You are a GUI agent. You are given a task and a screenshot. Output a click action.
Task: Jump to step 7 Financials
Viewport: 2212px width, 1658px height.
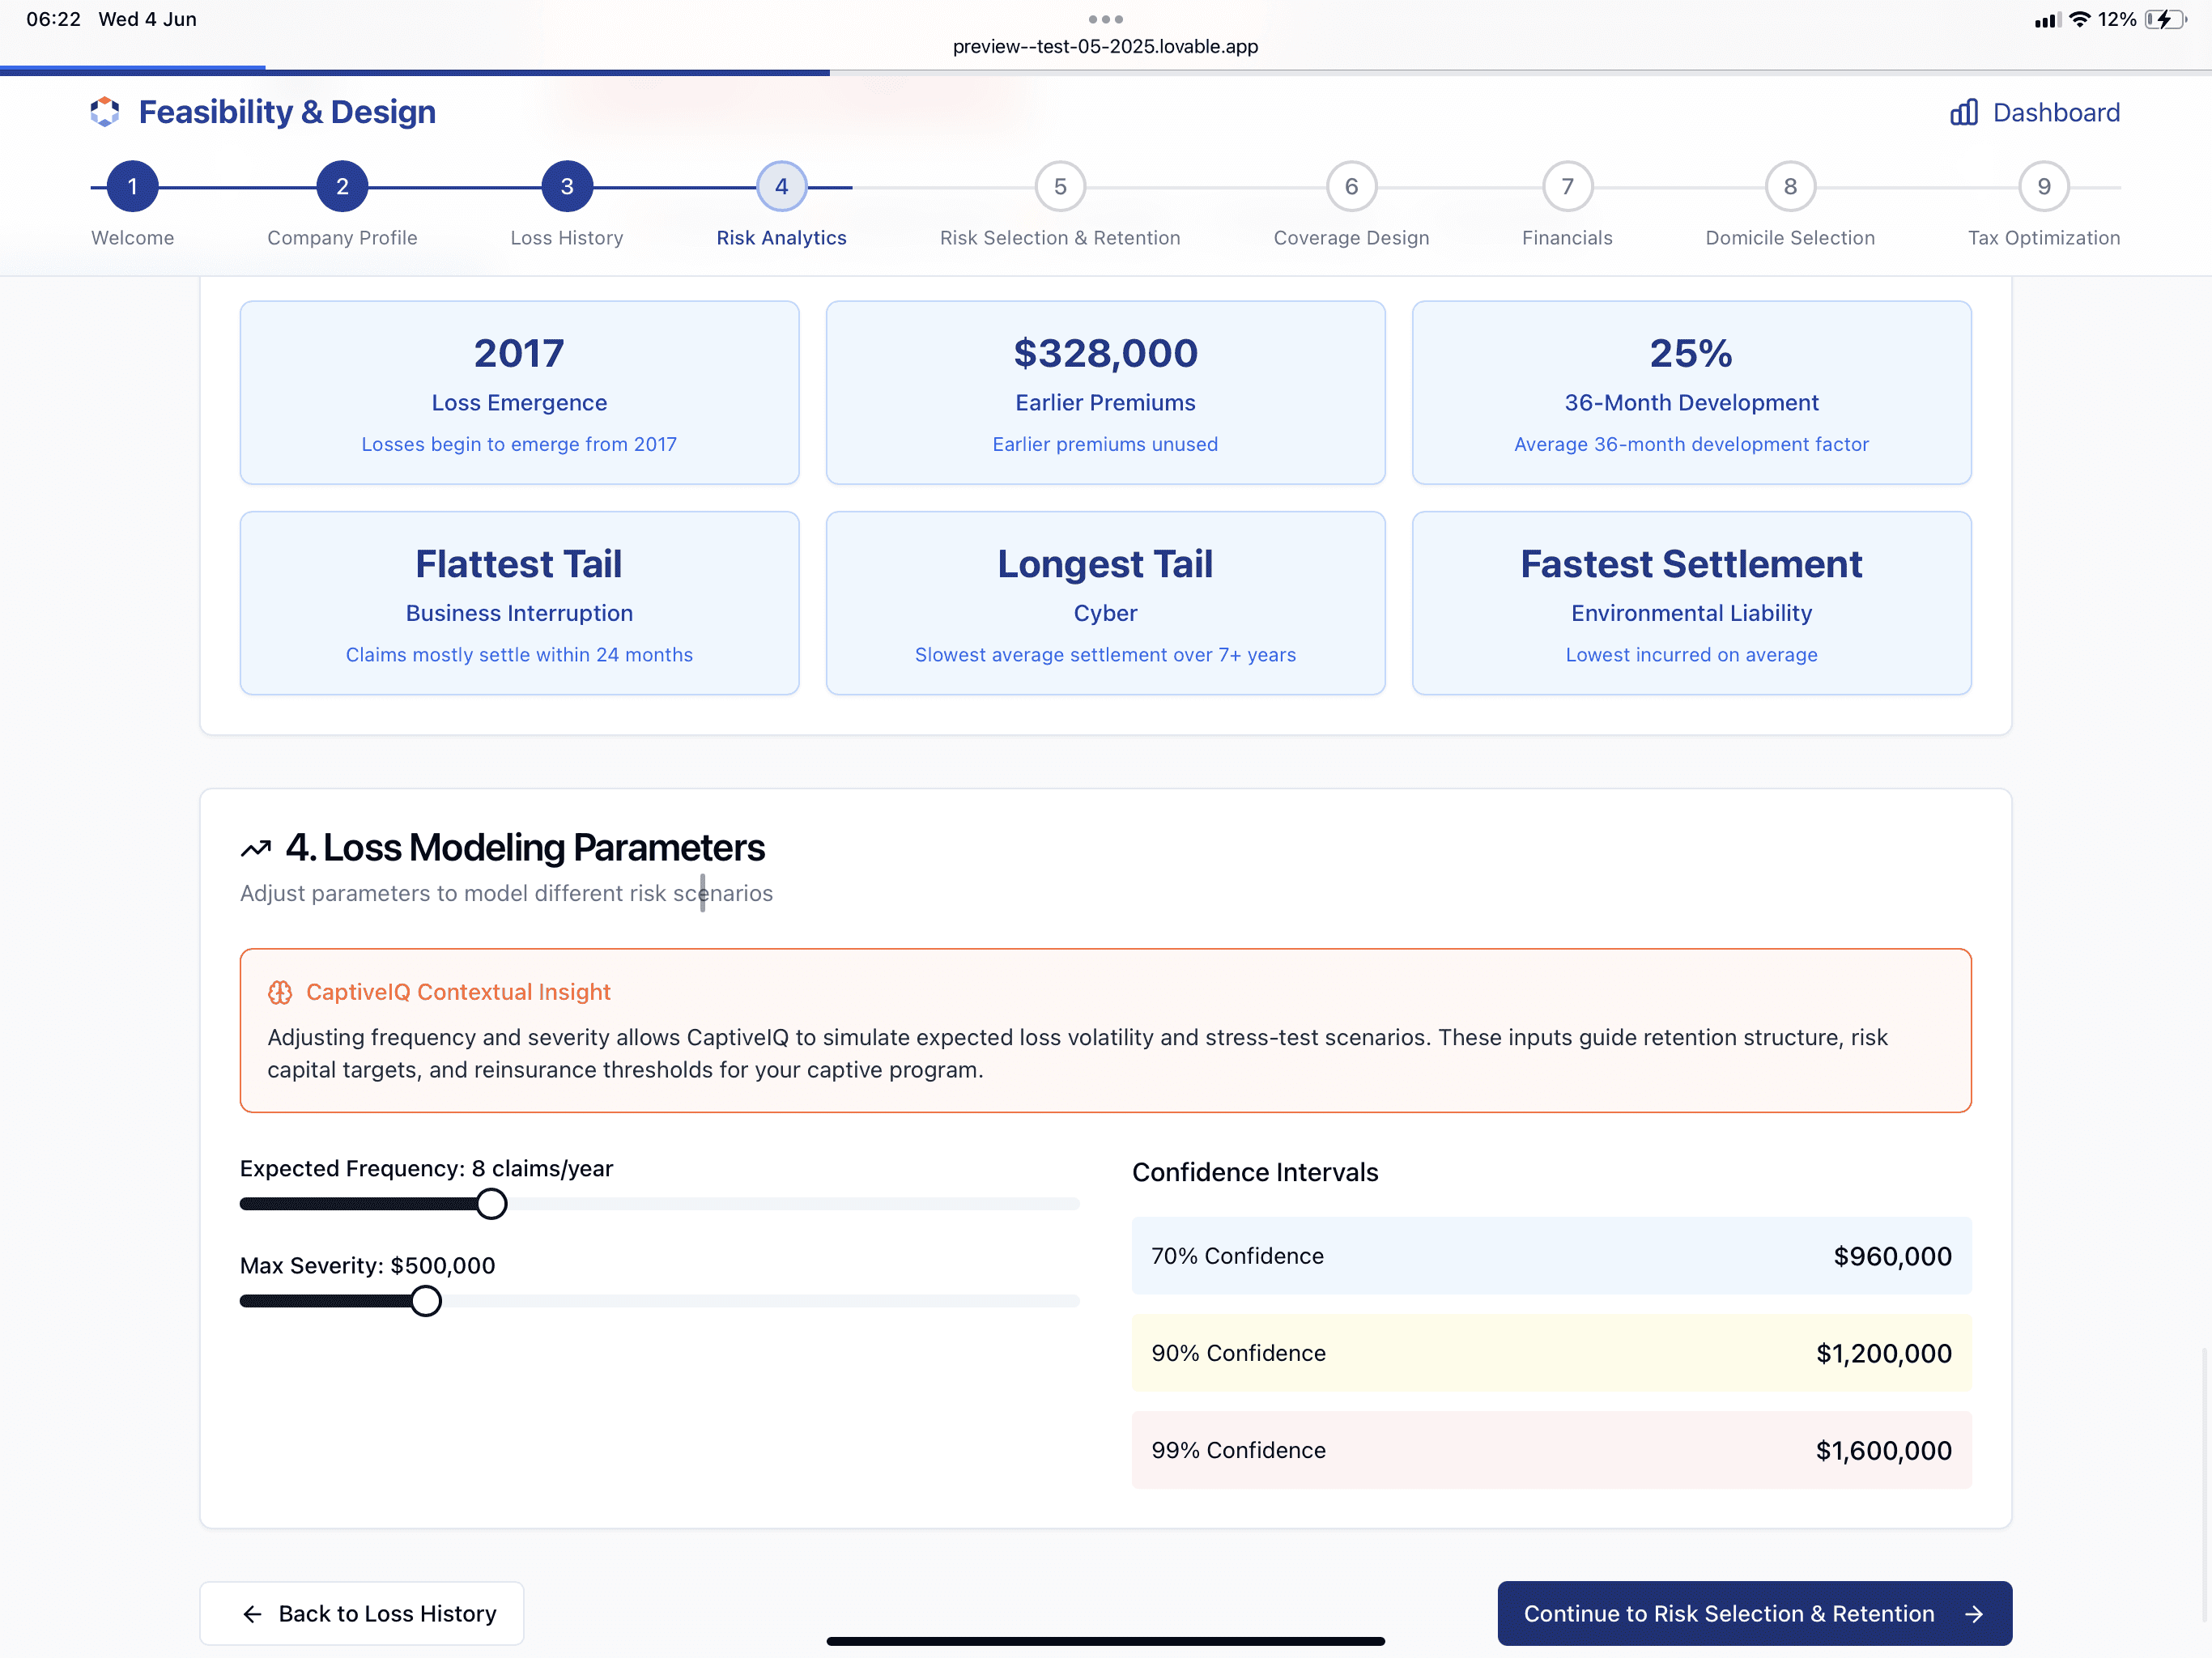coord(1567,187)
